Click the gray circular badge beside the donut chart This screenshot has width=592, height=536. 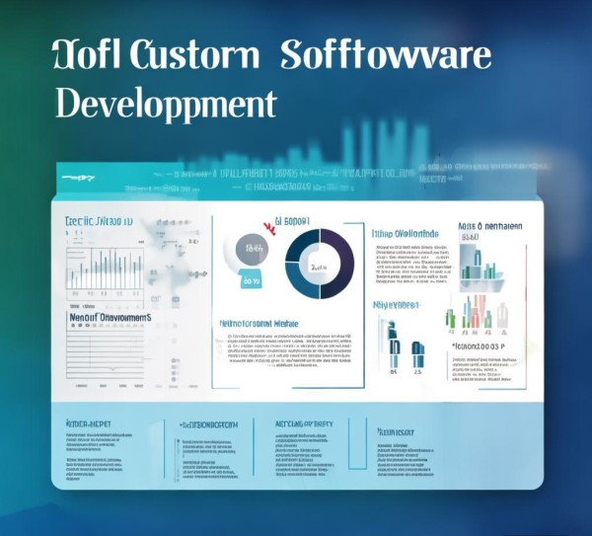[x=252, y=249]
